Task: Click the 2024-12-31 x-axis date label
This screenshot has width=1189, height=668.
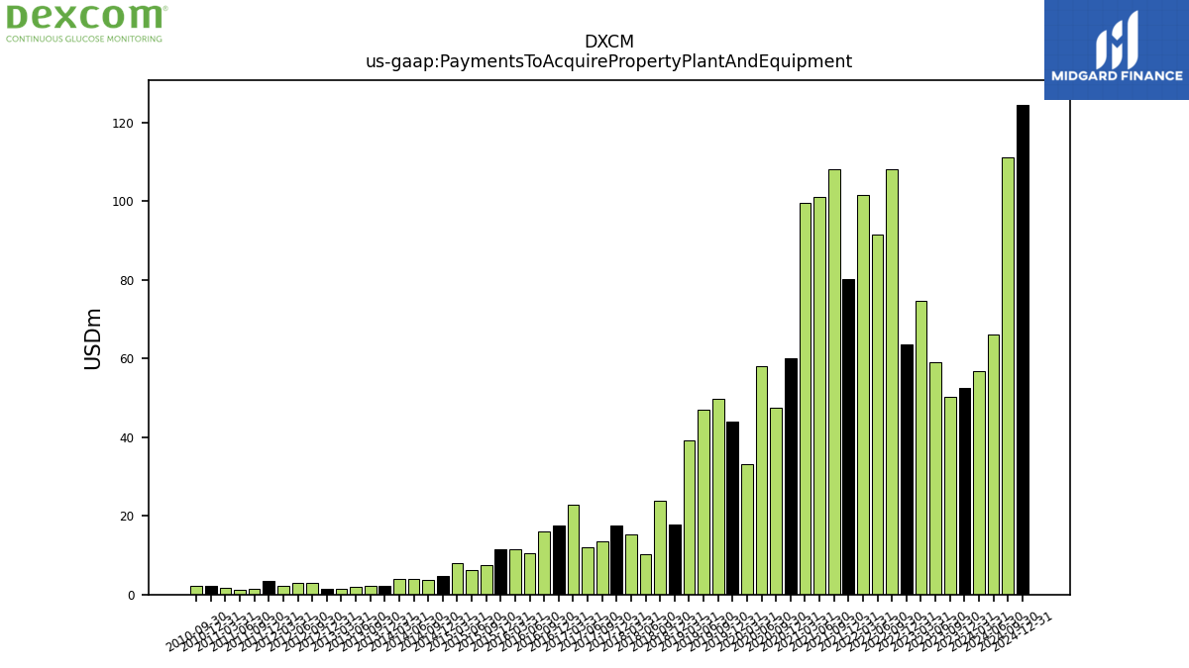Action: [x=1024, y=630]
